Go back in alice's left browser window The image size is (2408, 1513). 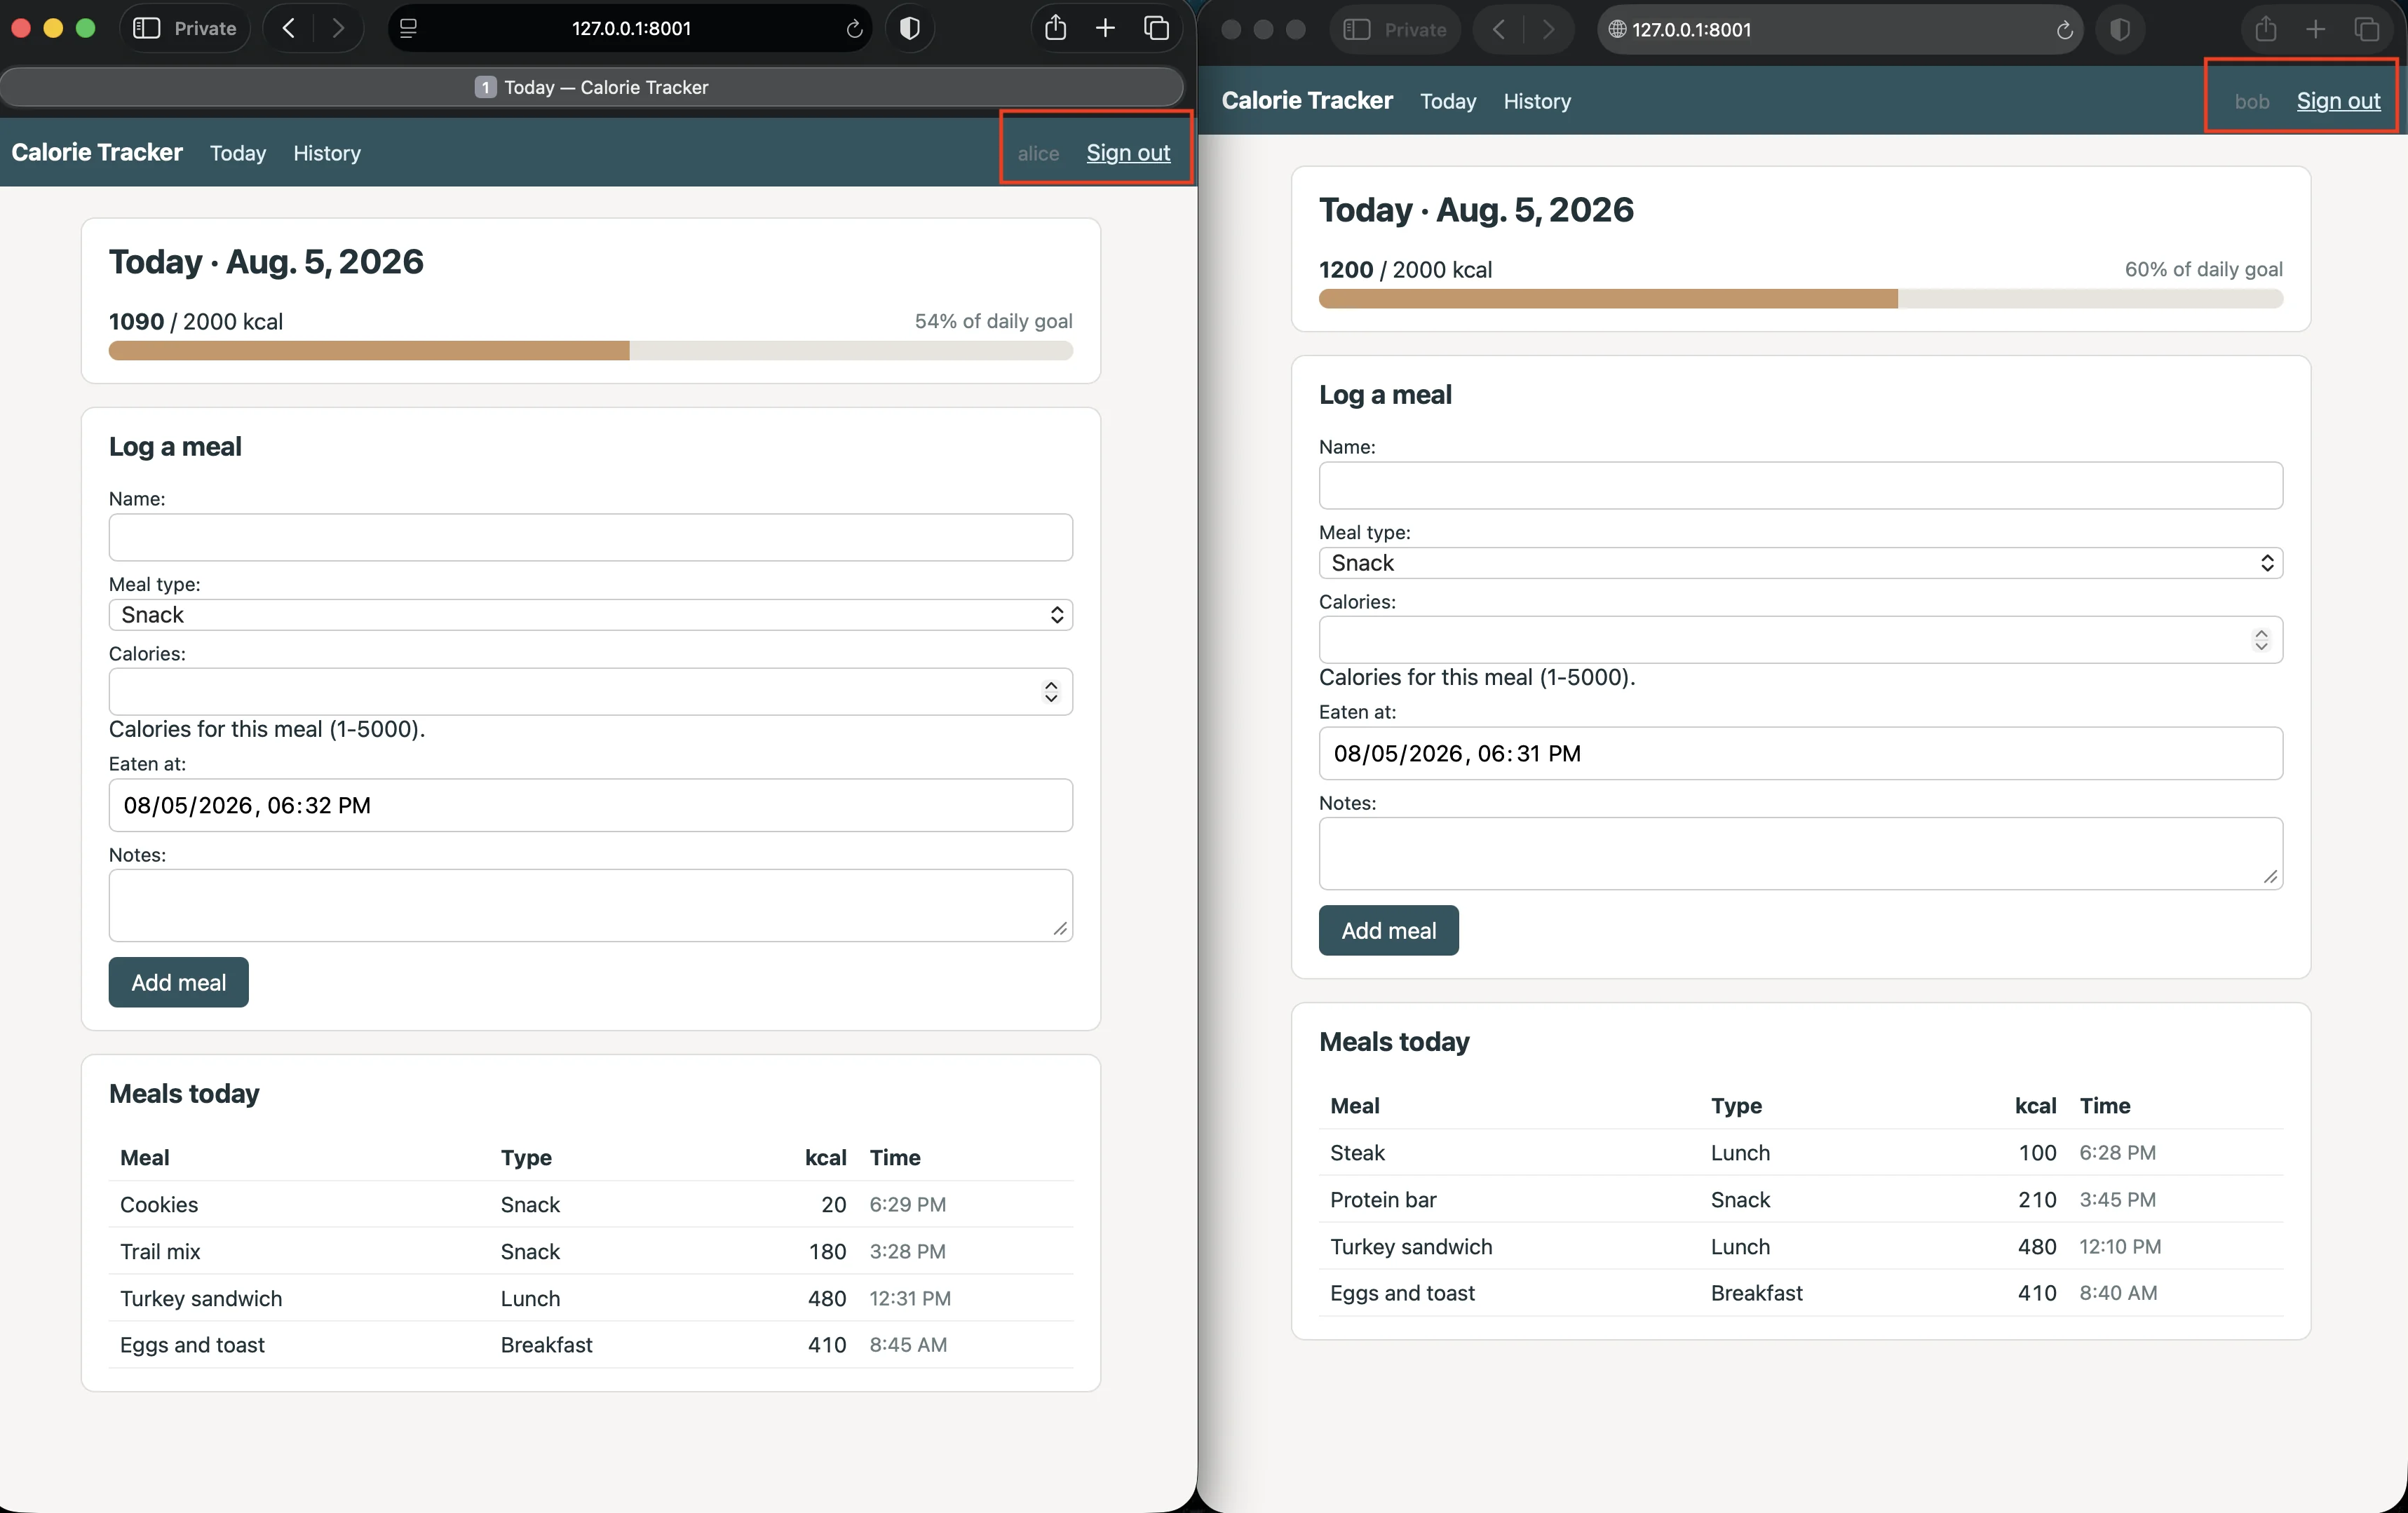(289, 28)
